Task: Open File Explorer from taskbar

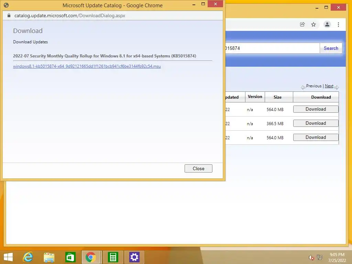Action: click(x=49, y=257)
